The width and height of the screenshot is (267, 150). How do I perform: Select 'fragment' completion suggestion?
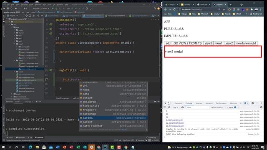(x=113, y=110)
